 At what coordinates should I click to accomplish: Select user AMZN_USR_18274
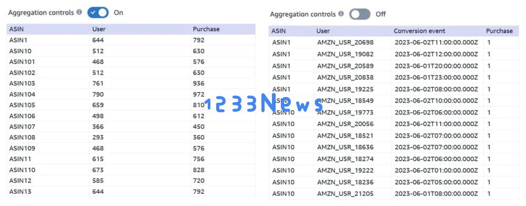point(345,159)
